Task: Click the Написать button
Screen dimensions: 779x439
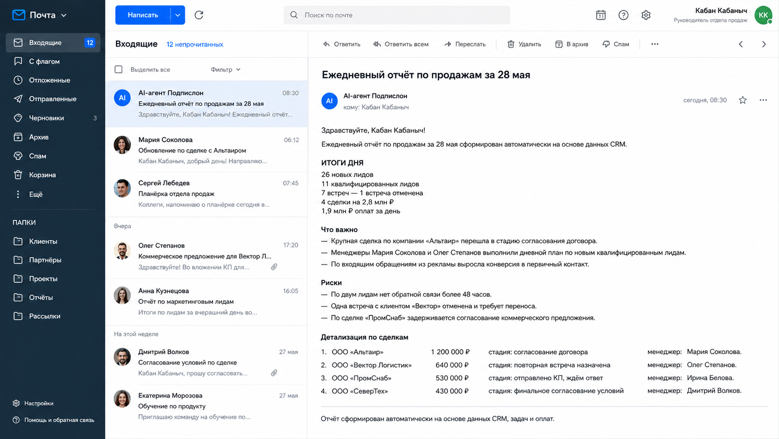Action: 143,15
